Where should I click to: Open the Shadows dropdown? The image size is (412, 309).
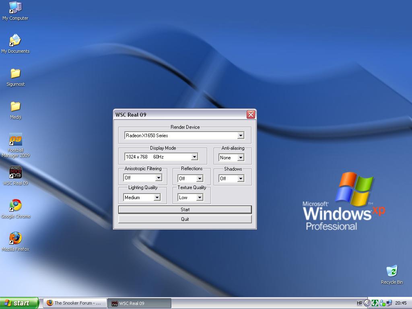click(x=231, y=179)
